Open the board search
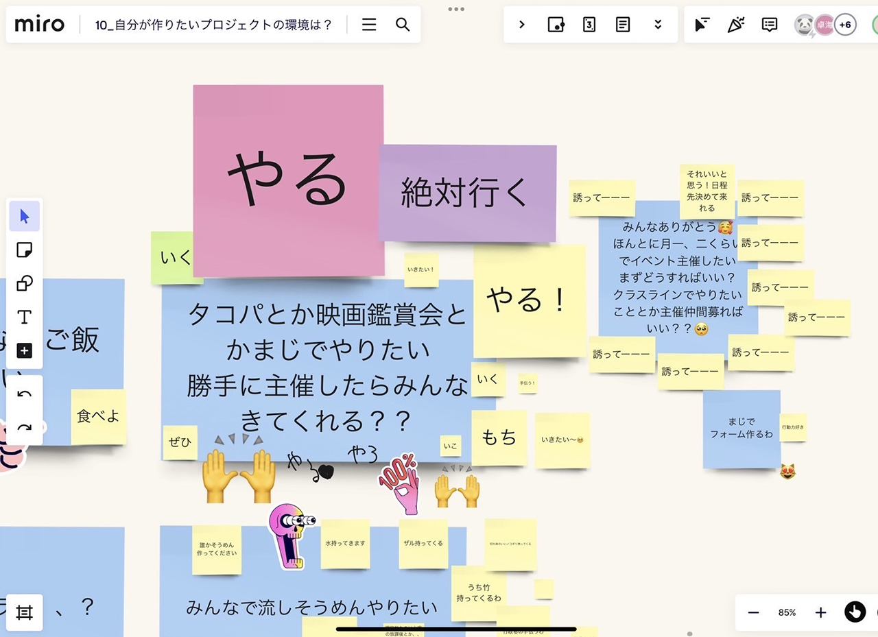Screen dimensions: 878x637 403,25
